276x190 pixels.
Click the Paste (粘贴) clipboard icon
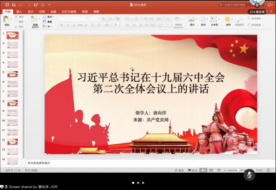(7, 20)
